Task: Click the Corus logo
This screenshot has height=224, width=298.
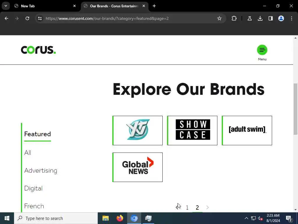Action: point(38,50)
